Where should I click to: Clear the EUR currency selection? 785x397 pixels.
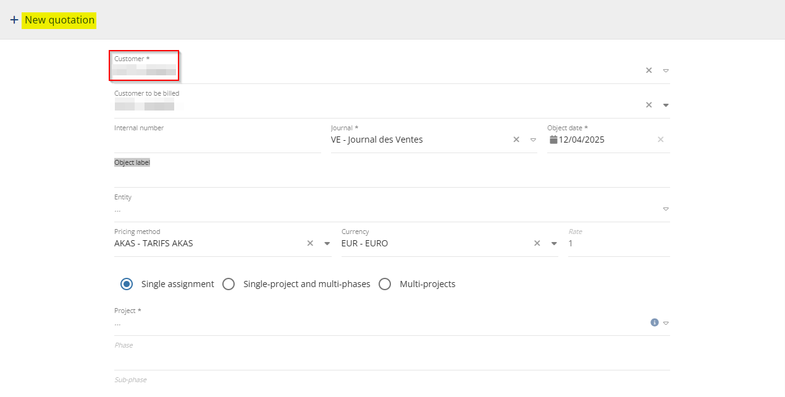point(537,243)
